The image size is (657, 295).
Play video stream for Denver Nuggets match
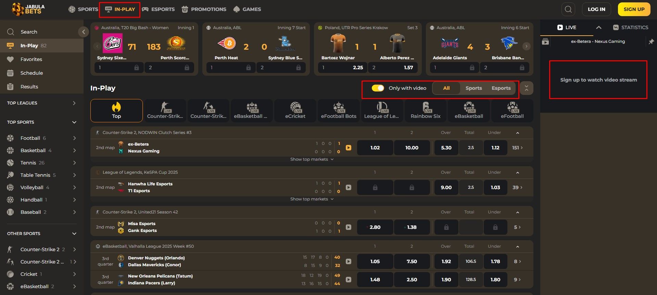tap(349, 261)
